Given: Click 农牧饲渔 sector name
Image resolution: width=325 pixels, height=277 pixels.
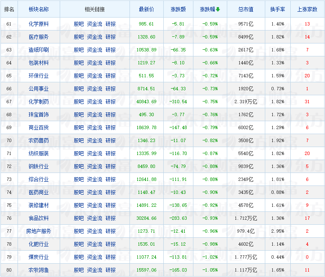Looking at the screenshot, I should pos(38,270).
